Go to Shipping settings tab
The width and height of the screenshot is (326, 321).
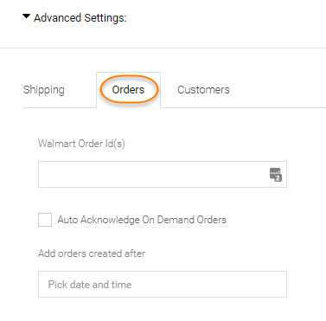44,90
